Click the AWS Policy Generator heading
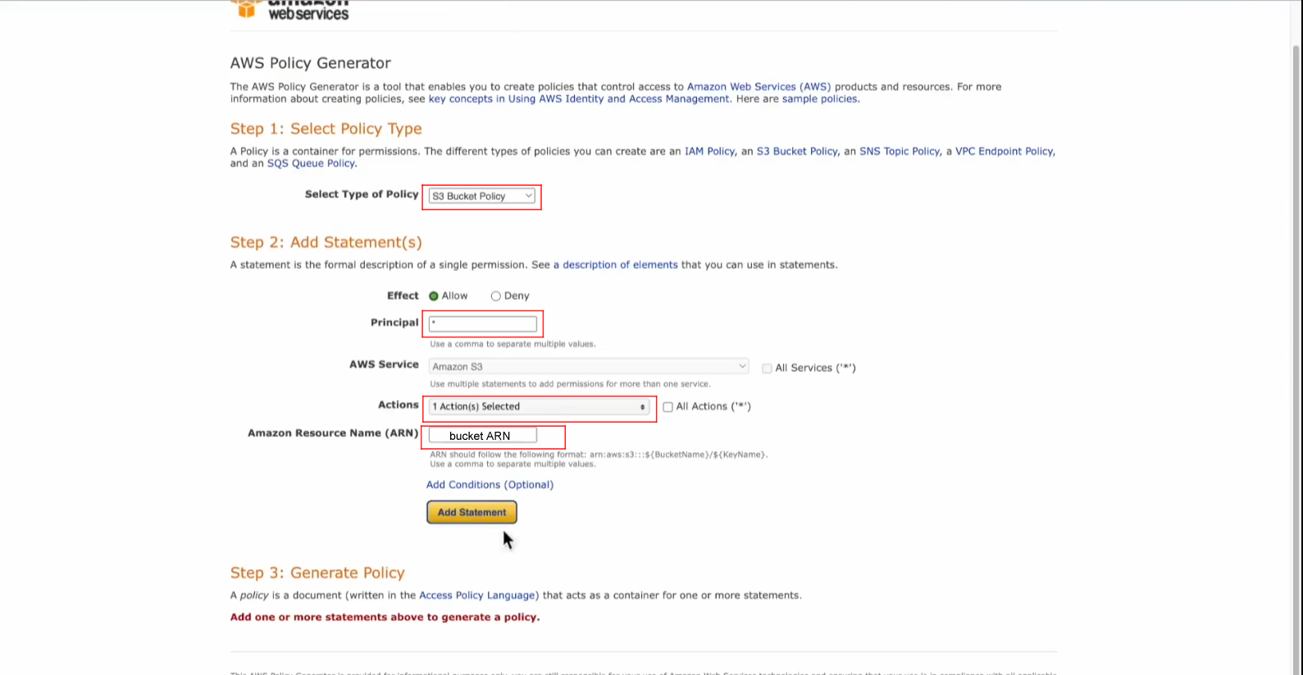 (311, 63)
